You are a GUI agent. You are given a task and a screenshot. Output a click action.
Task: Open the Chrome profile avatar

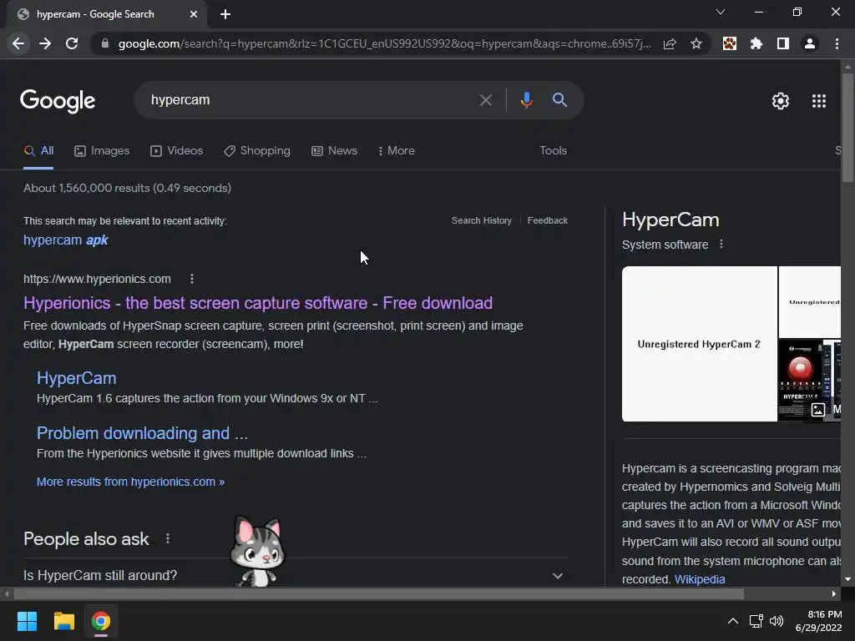[810, 43]
